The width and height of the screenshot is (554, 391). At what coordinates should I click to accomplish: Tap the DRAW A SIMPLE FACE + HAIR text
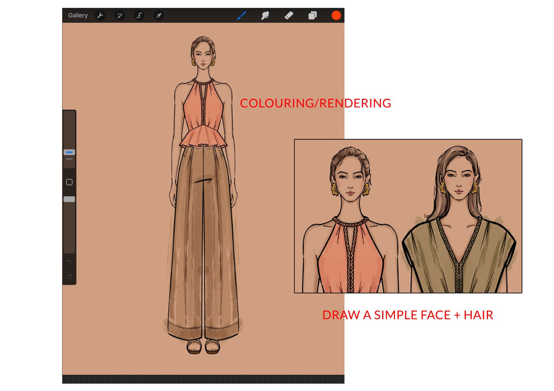408,314
